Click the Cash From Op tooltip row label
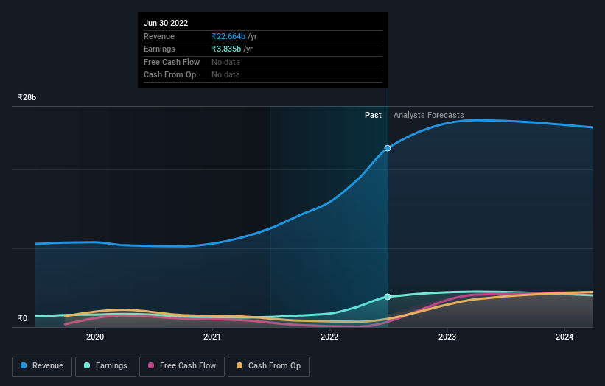Screen dimensions: 605x386 (169, 75)
